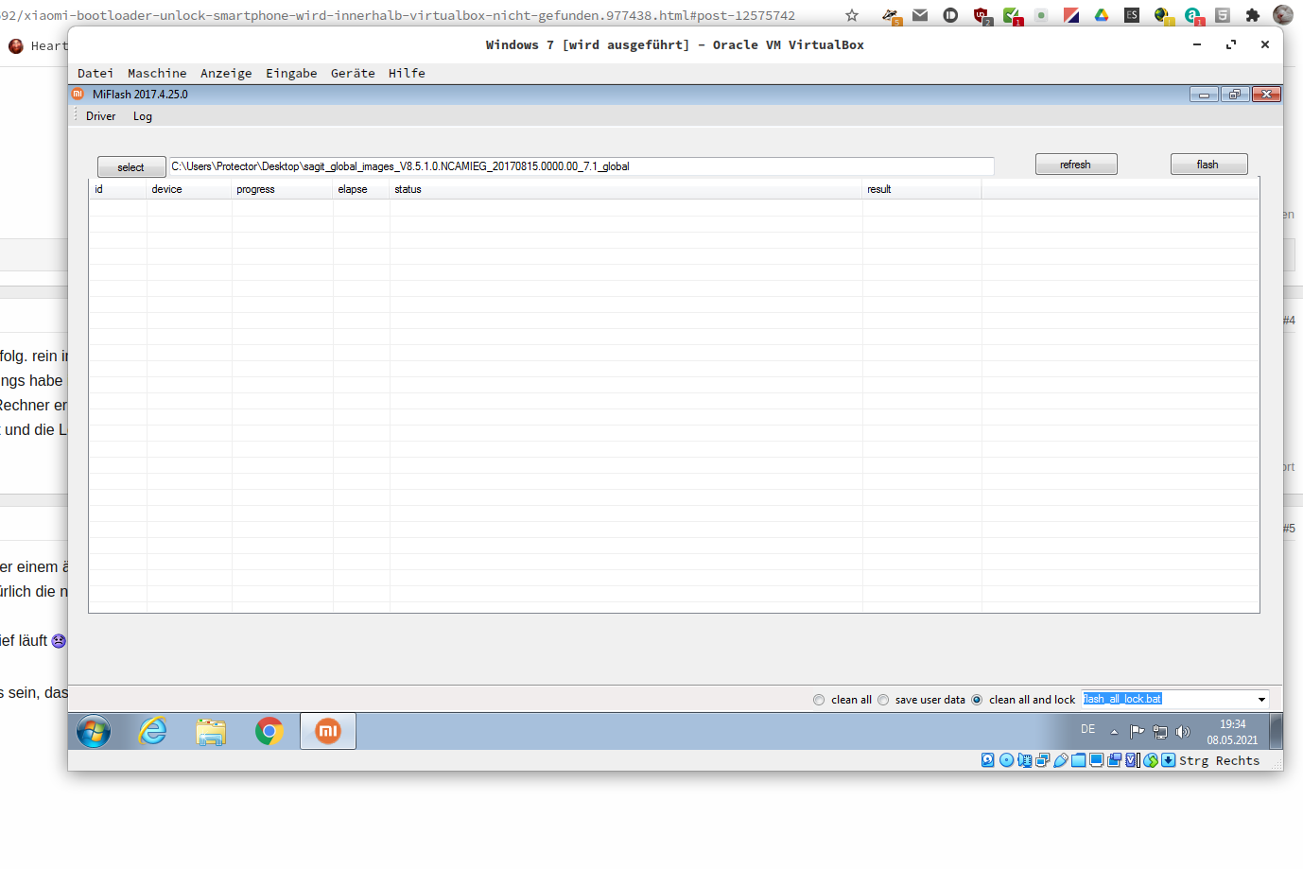Click the flash button
Image resolution: width=1303 pixels, height=869 pixels.
1208,165
